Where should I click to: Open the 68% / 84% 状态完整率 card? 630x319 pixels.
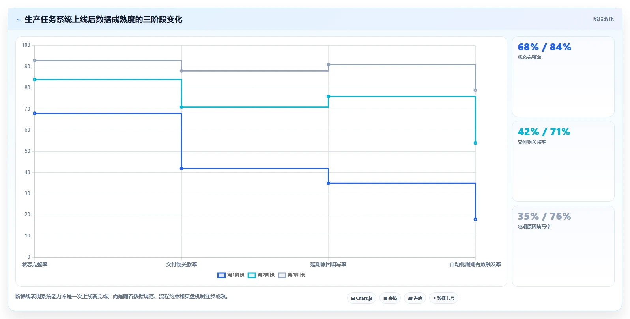point(563,77)
